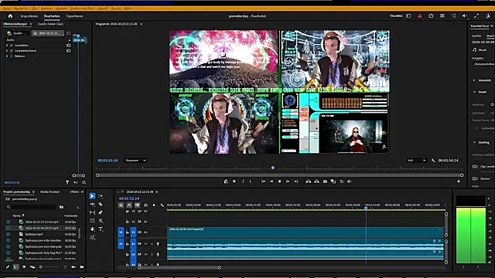
Task: Open timeline display settings wrench
Action: point(162,205)
